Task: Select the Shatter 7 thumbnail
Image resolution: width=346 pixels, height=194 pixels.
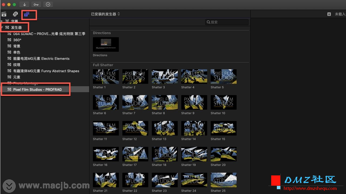Action: tap(135, 102)
